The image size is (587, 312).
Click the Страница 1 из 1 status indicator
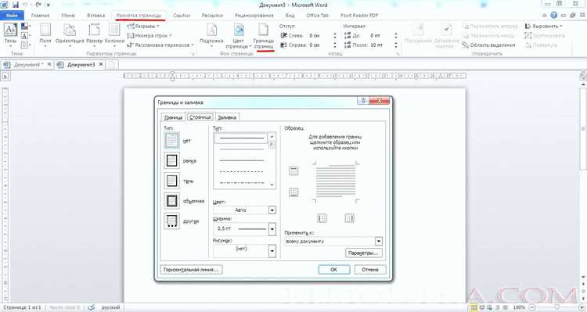(x=21, y=307)
